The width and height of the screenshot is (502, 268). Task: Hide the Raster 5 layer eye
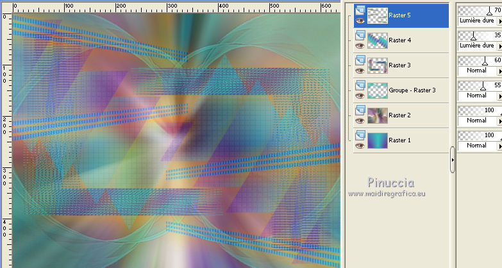(360, 21)
